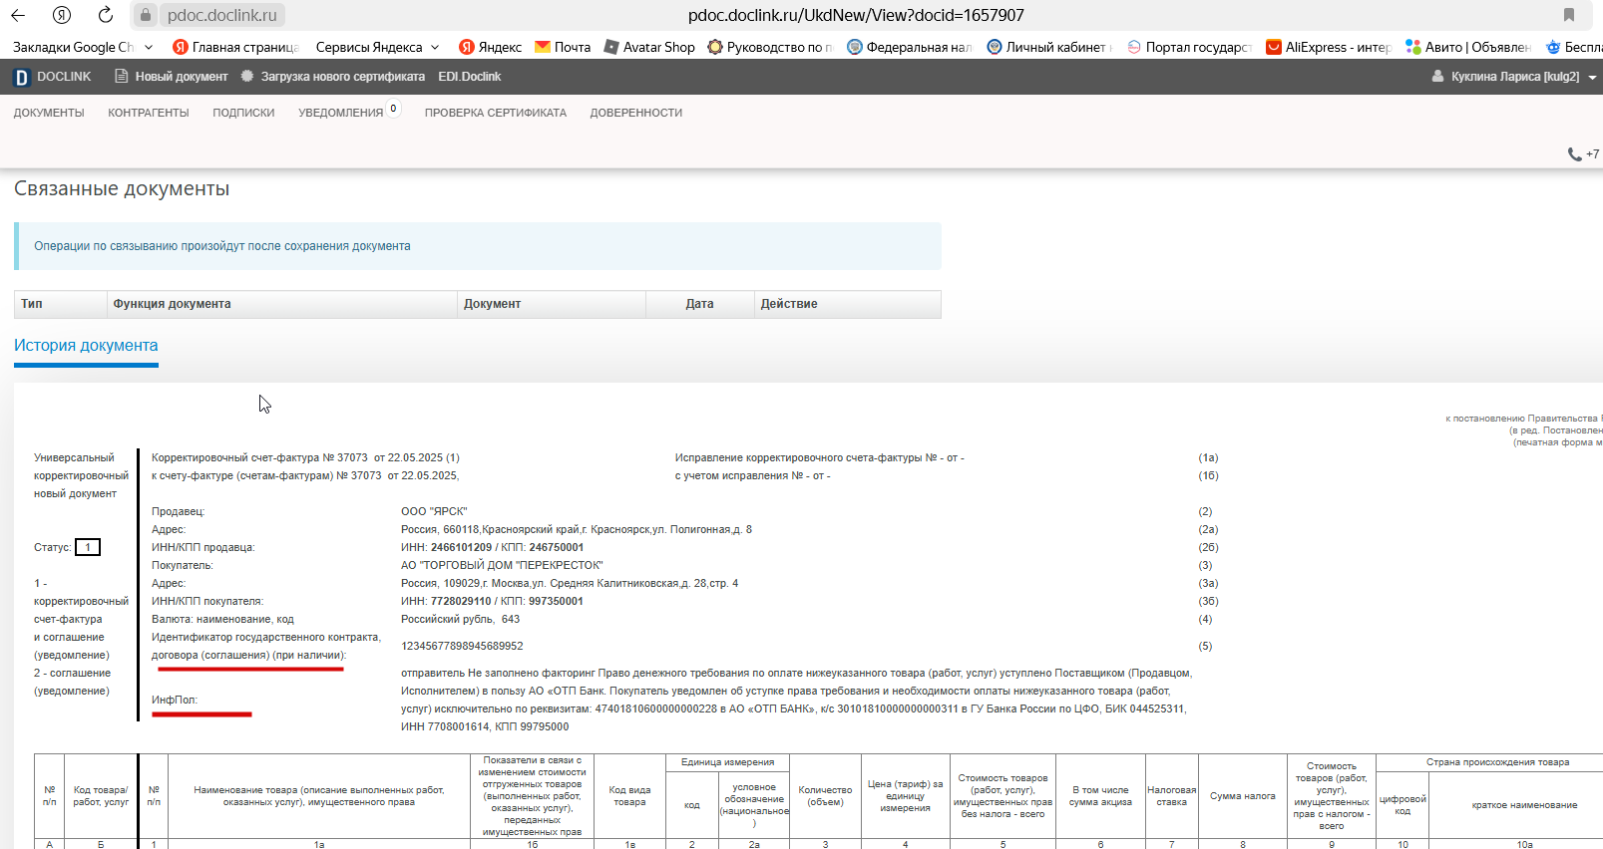This screenshot has height=849, width=1603.
Task: Open the EDI.Doclink link
Action: [470, 77]
